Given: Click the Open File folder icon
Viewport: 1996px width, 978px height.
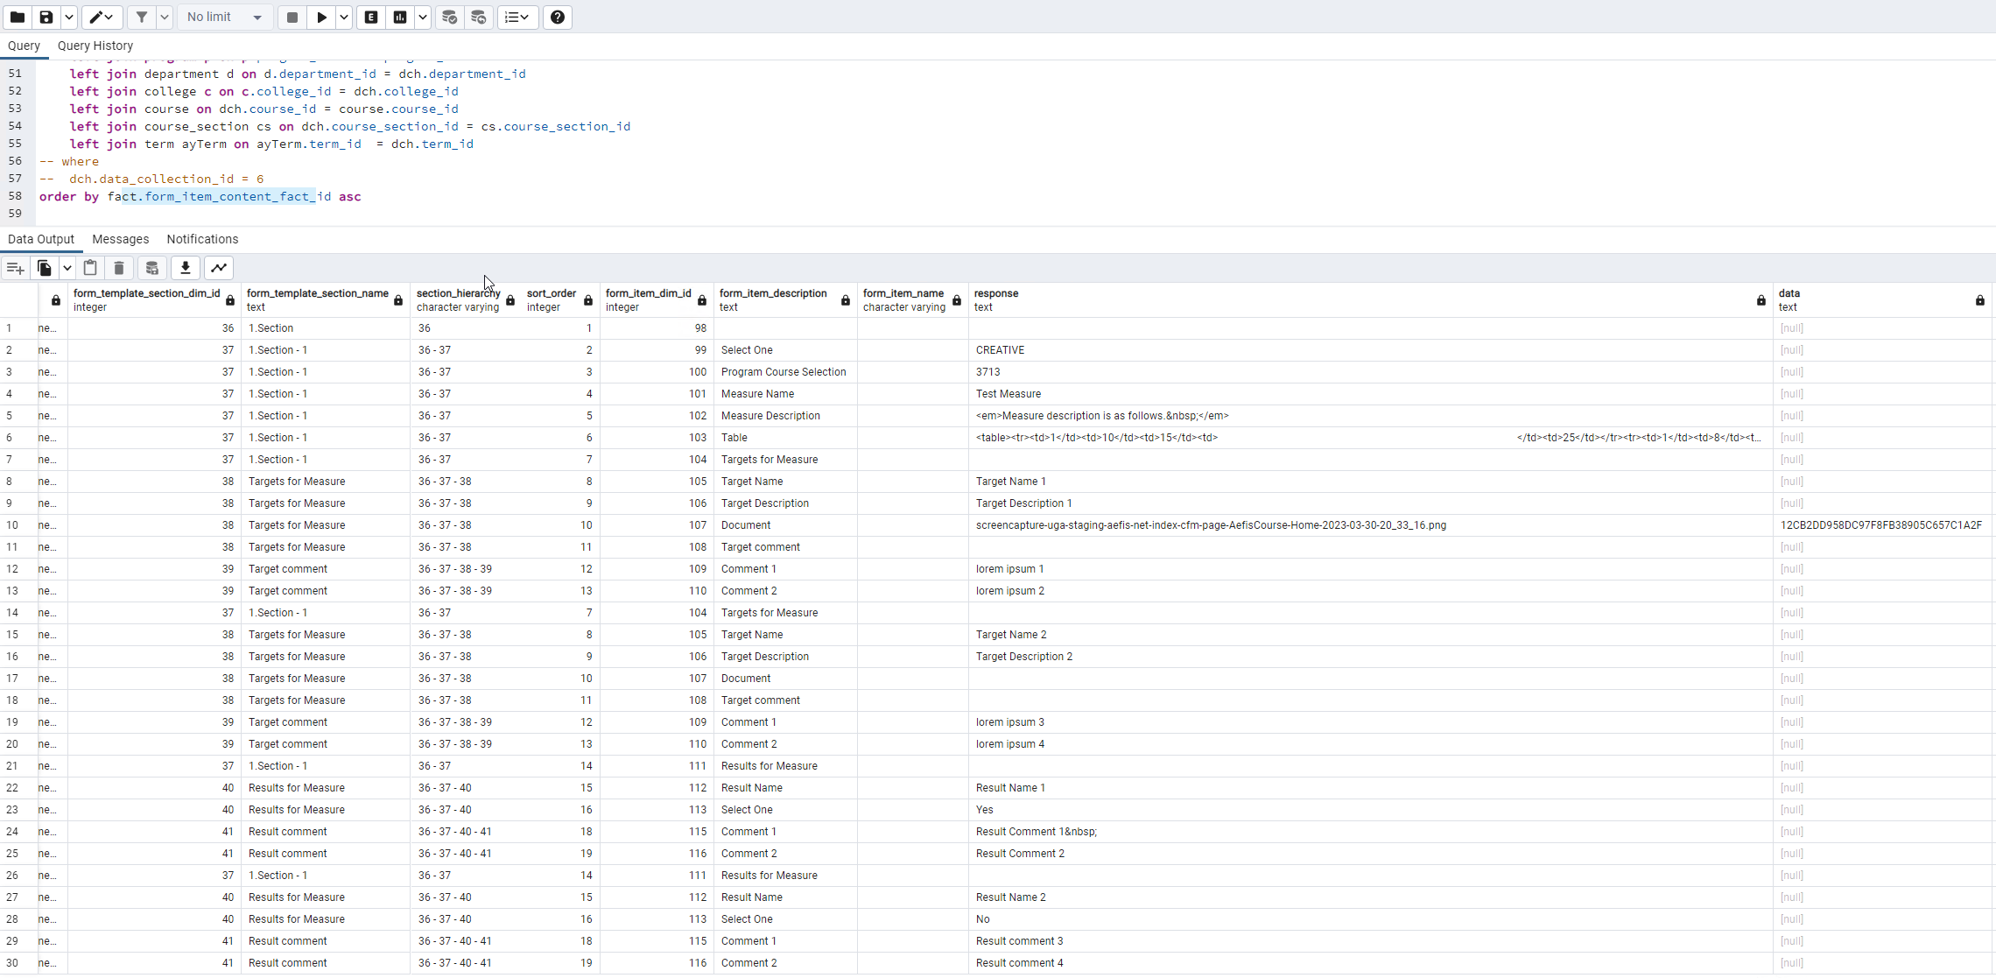Looking at the screenshot, I should pyautogui.click(x=18, y=17).
